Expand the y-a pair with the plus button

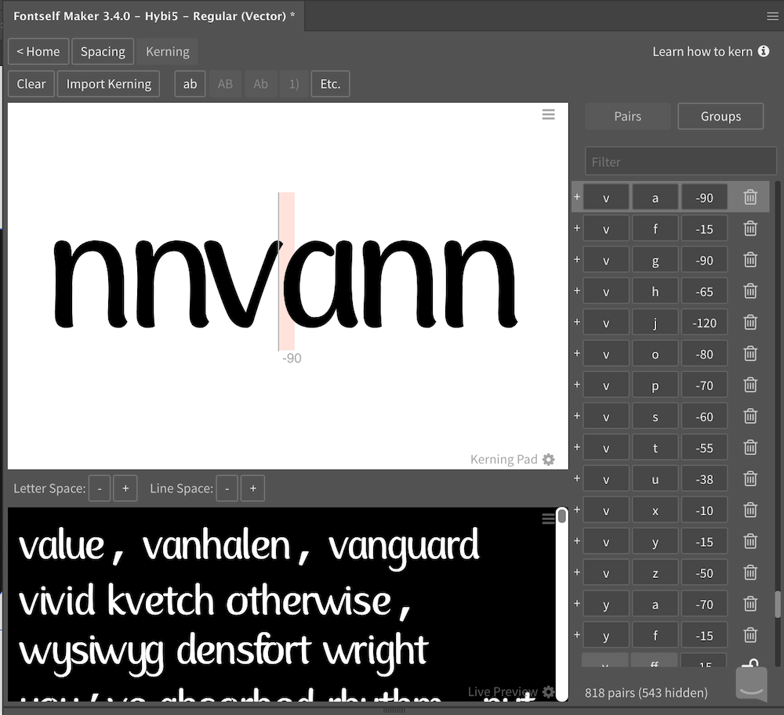[x=577, y=604]
